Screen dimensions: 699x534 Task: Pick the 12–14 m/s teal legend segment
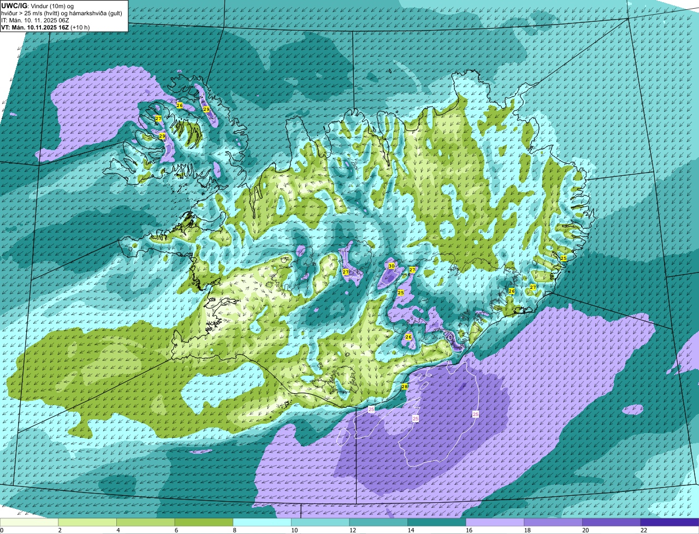(x=378, y=522)
